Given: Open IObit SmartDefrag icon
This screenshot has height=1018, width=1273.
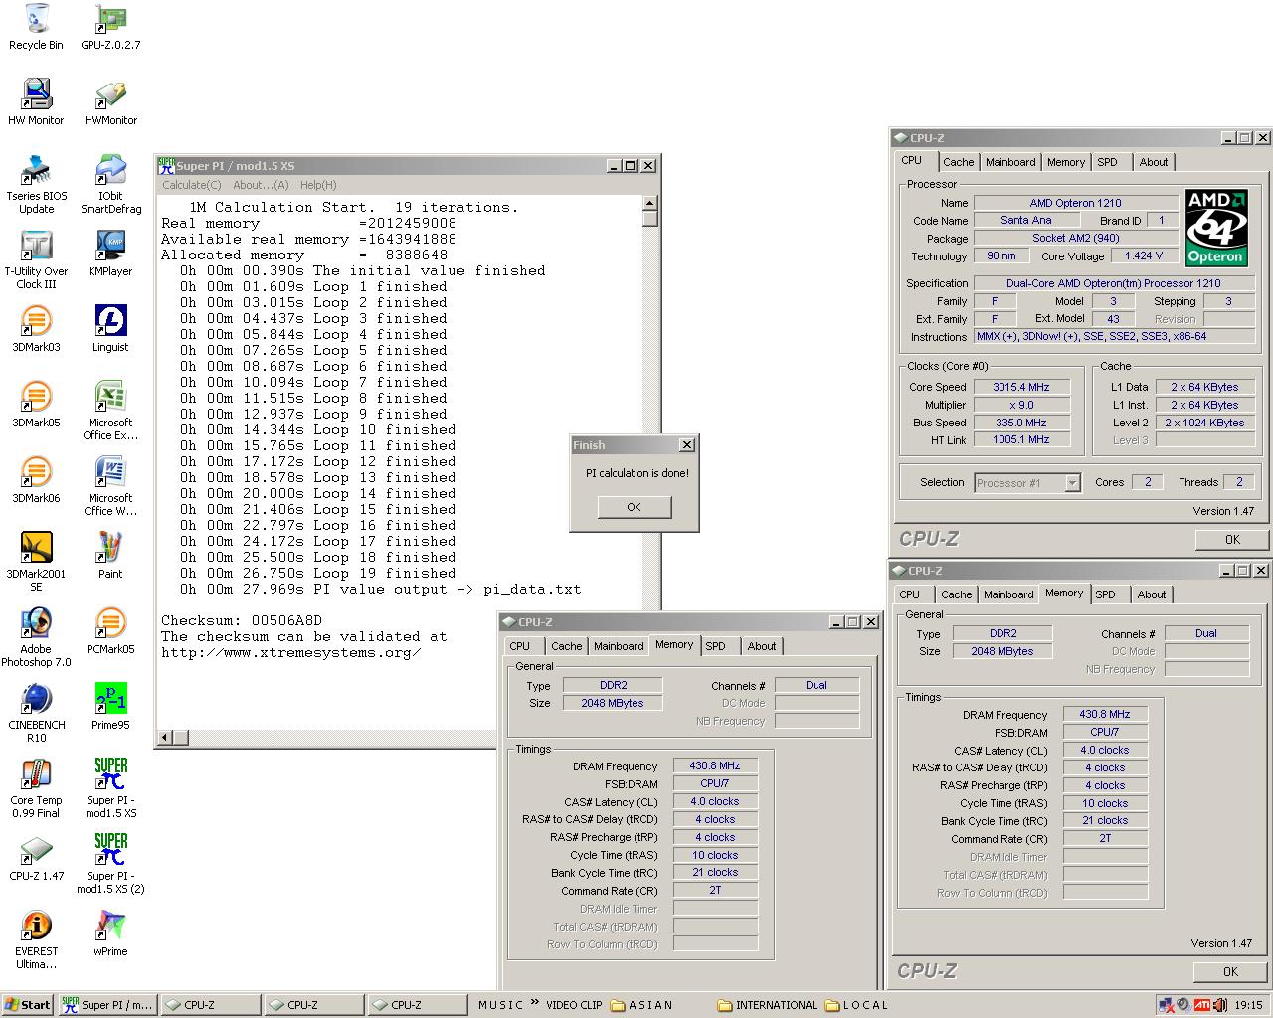Looking at the screenshot, I should point(110,184).
